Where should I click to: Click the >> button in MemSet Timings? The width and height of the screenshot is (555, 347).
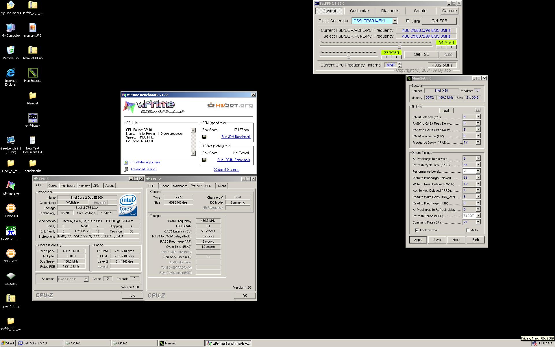[x=478, y=110]
